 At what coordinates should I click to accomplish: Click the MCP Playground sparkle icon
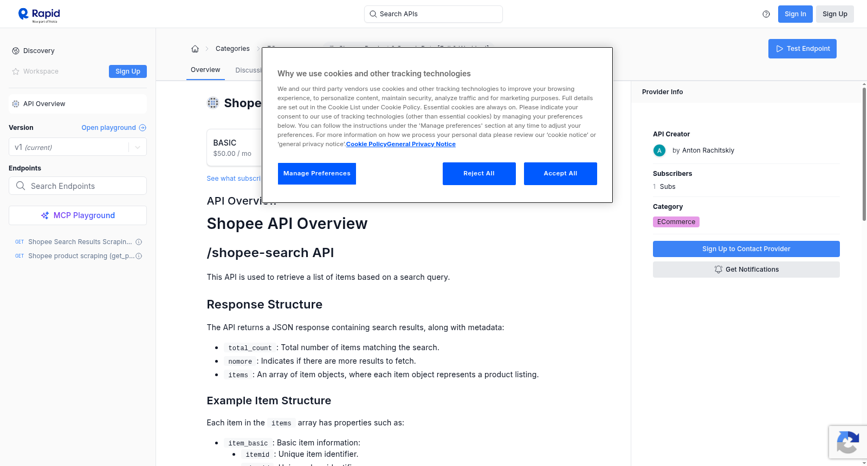click(45, 215)
